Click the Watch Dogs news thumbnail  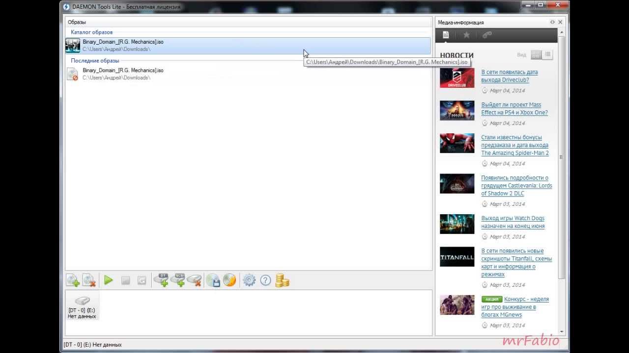tap(457, 224)
